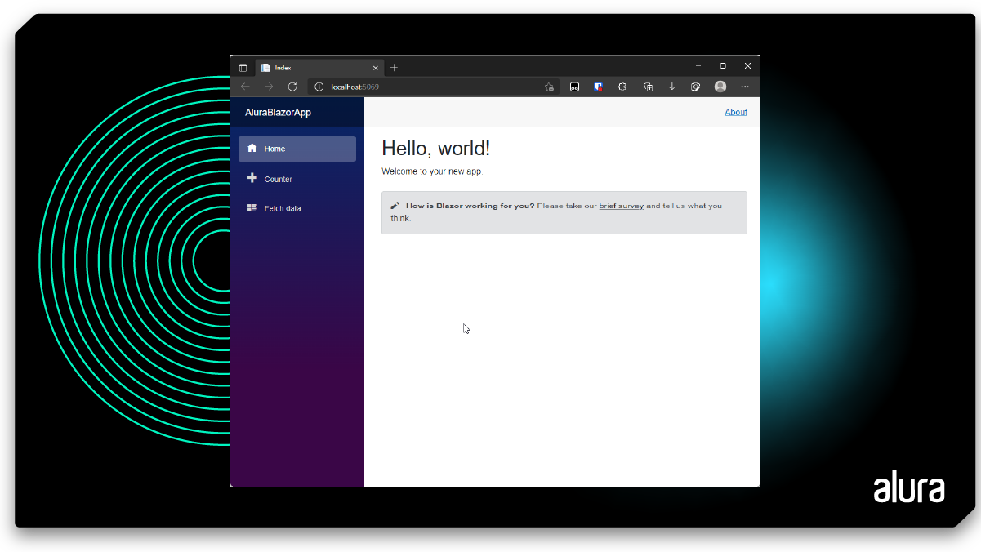
Task: Reload the current page
Action: (292, 87)
